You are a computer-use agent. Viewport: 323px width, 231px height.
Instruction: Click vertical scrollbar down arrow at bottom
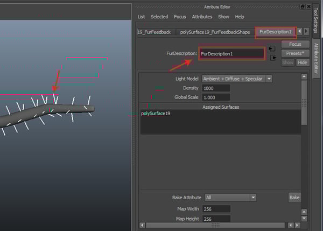click(x=305, y=218)
